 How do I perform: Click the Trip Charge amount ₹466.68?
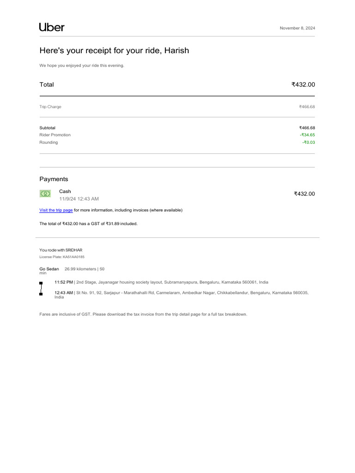coord(306,107)
